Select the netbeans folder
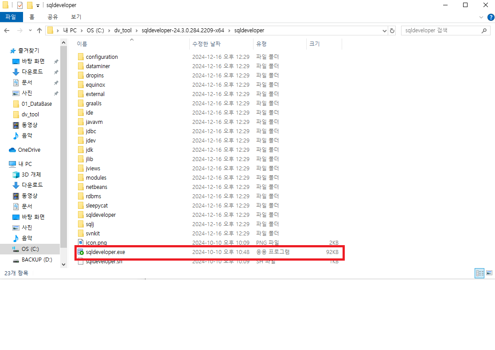 click(96, 187)
